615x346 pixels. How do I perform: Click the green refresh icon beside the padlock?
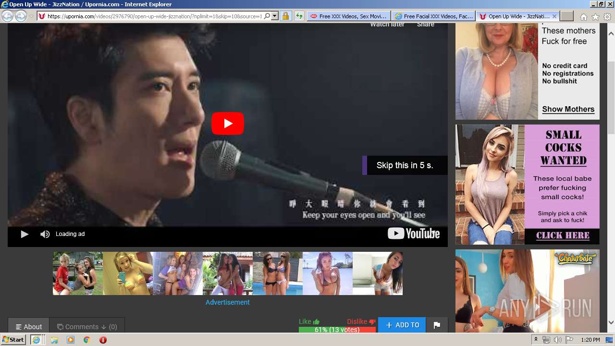point(299,16)
